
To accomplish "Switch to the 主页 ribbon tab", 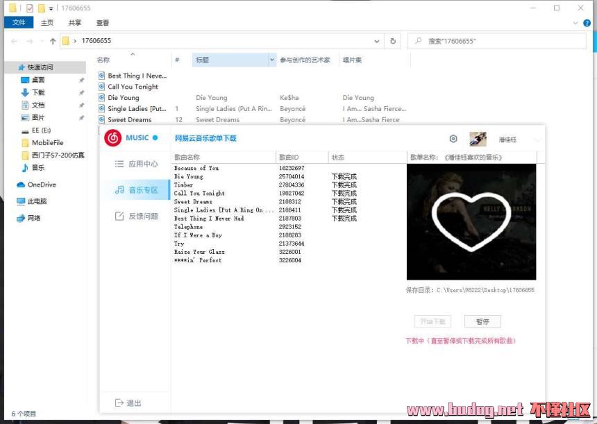I will click(47, 23).
